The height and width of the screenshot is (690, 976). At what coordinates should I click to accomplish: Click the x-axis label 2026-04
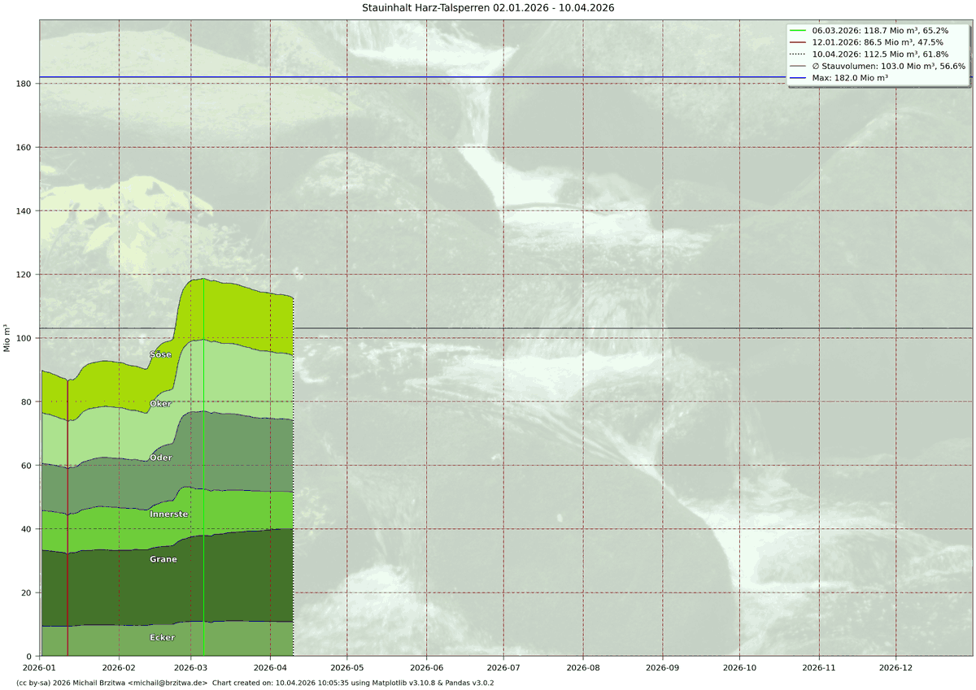pos(269,666)
